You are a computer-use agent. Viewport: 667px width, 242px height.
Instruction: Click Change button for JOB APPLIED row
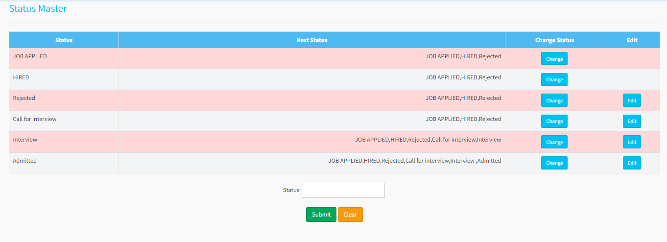pos(554,59)
